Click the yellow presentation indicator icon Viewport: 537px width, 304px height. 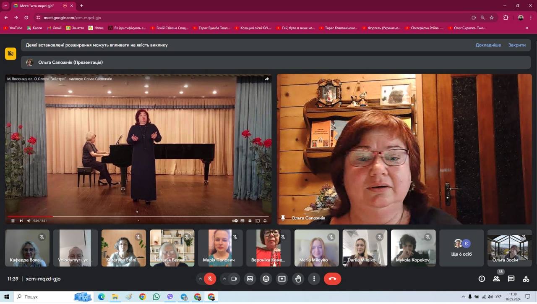click(10, 54)
